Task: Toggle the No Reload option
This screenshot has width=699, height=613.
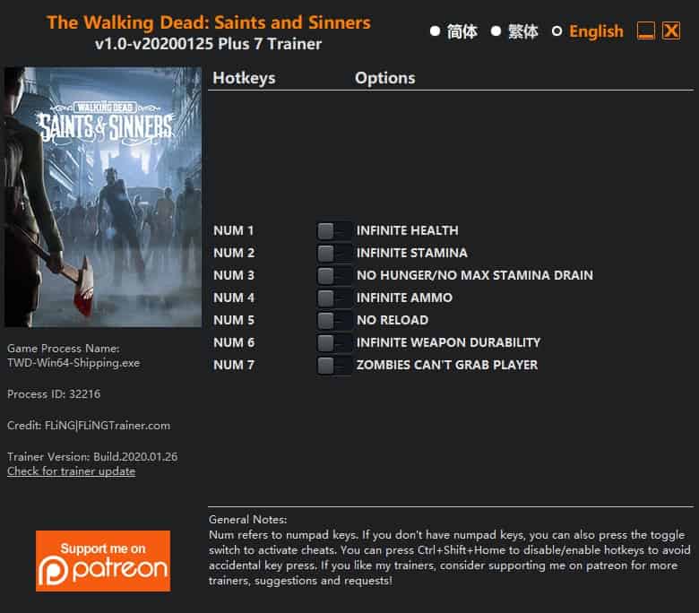Action: (x=334, y=320)
